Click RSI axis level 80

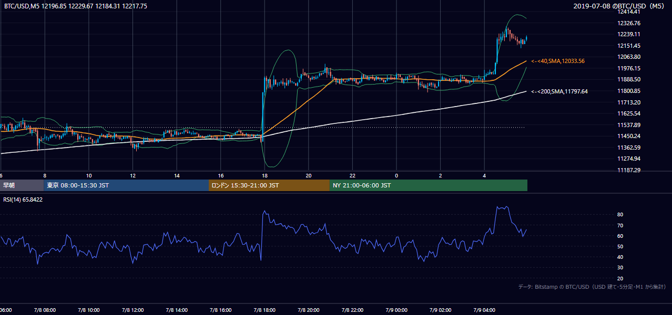click(x=620, y=215)
